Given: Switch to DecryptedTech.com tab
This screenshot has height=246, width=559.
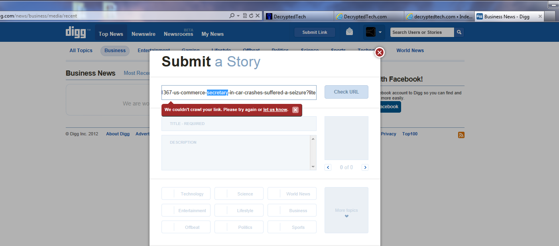Looking at the screenshot, I should coord(369,16).
